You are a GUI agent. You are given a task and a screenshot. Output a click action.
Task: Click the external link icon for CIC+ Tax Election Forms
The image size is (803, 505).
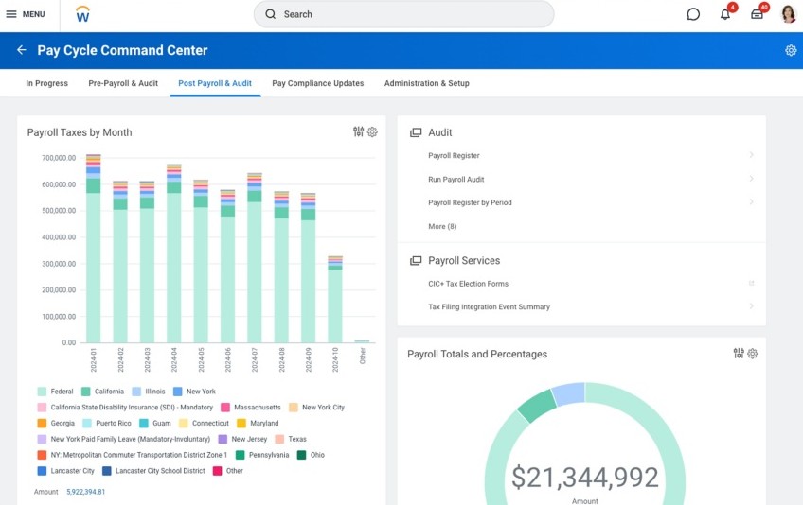click(751, 283)
